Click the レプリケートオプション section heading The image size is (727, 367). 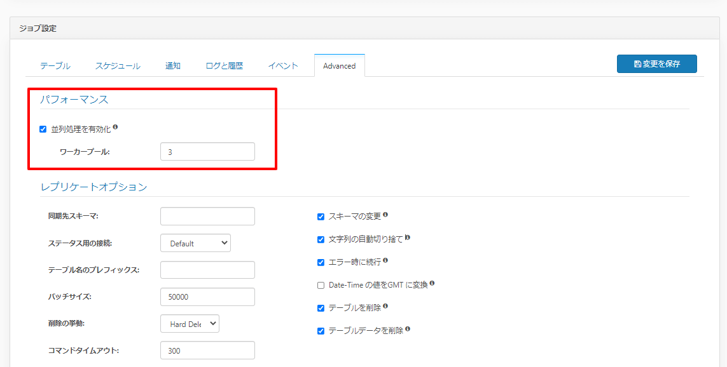[93, 187]
